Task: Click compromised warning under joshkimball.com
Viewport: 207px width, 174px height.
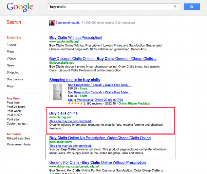Action: click(x=70, y=146)
